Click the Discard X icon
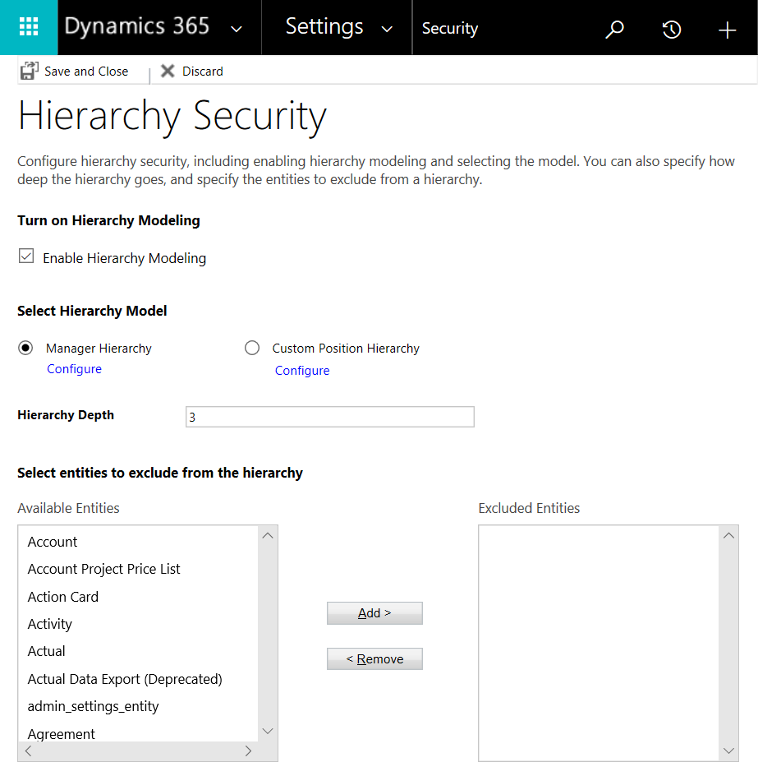 (x=168, y=71)
